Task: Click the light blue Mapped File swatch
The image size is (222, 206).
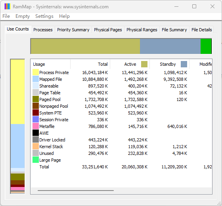Action: (36, 79)
